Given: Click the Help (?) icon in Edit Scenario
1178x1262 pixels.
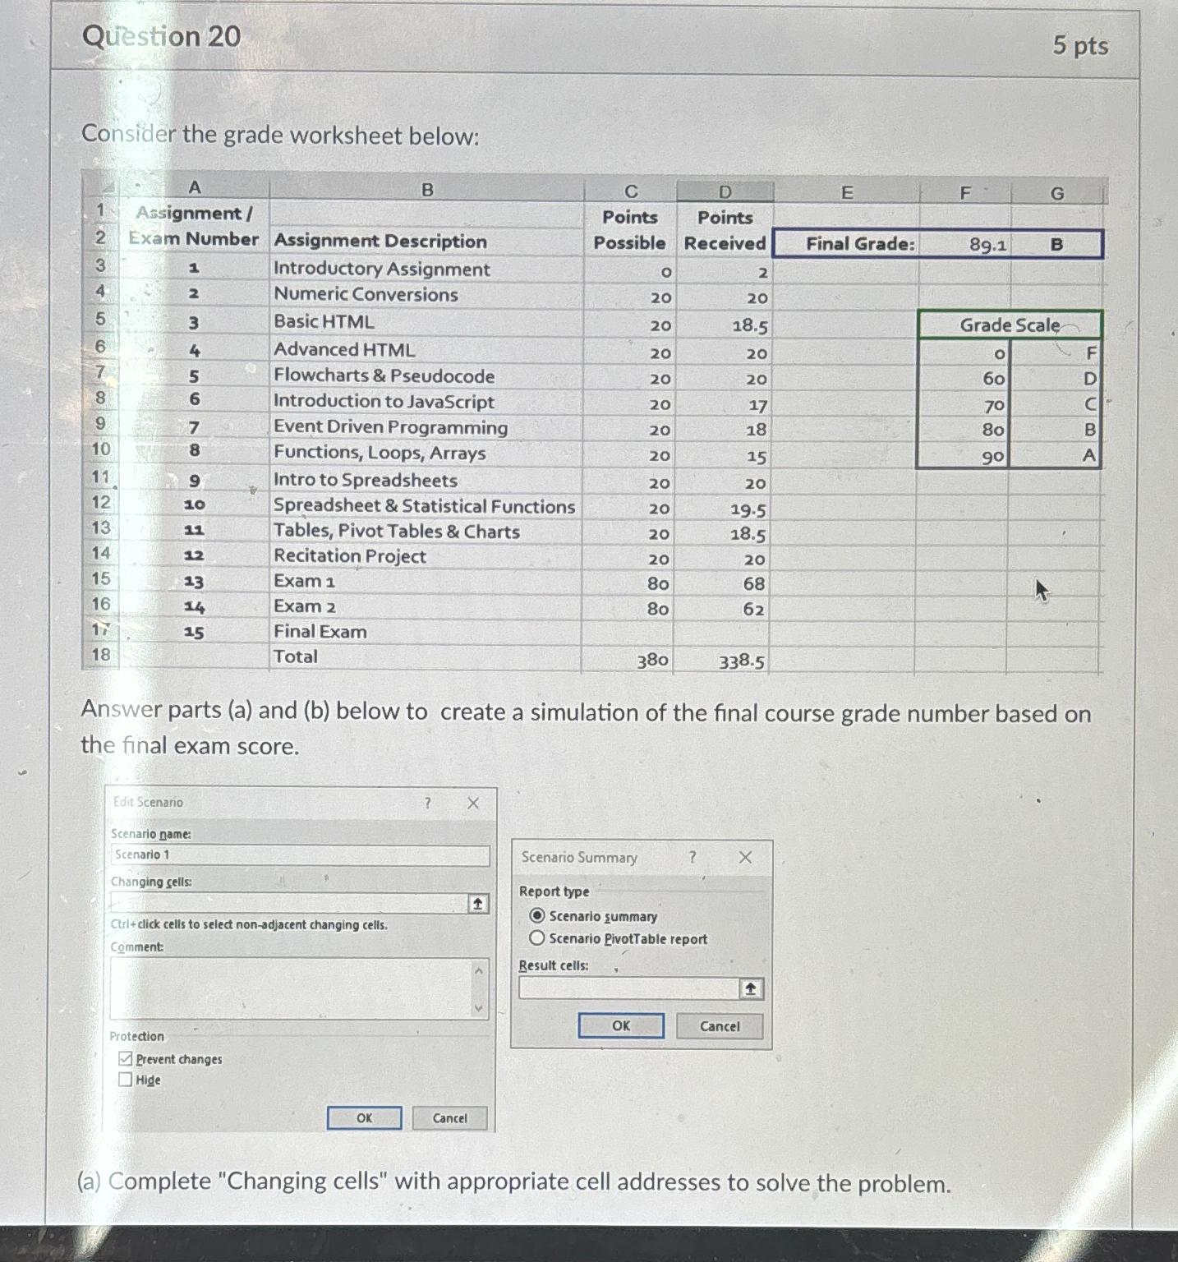Looking at the screenshot, I should pyautogui.click(x=427, y=803).
